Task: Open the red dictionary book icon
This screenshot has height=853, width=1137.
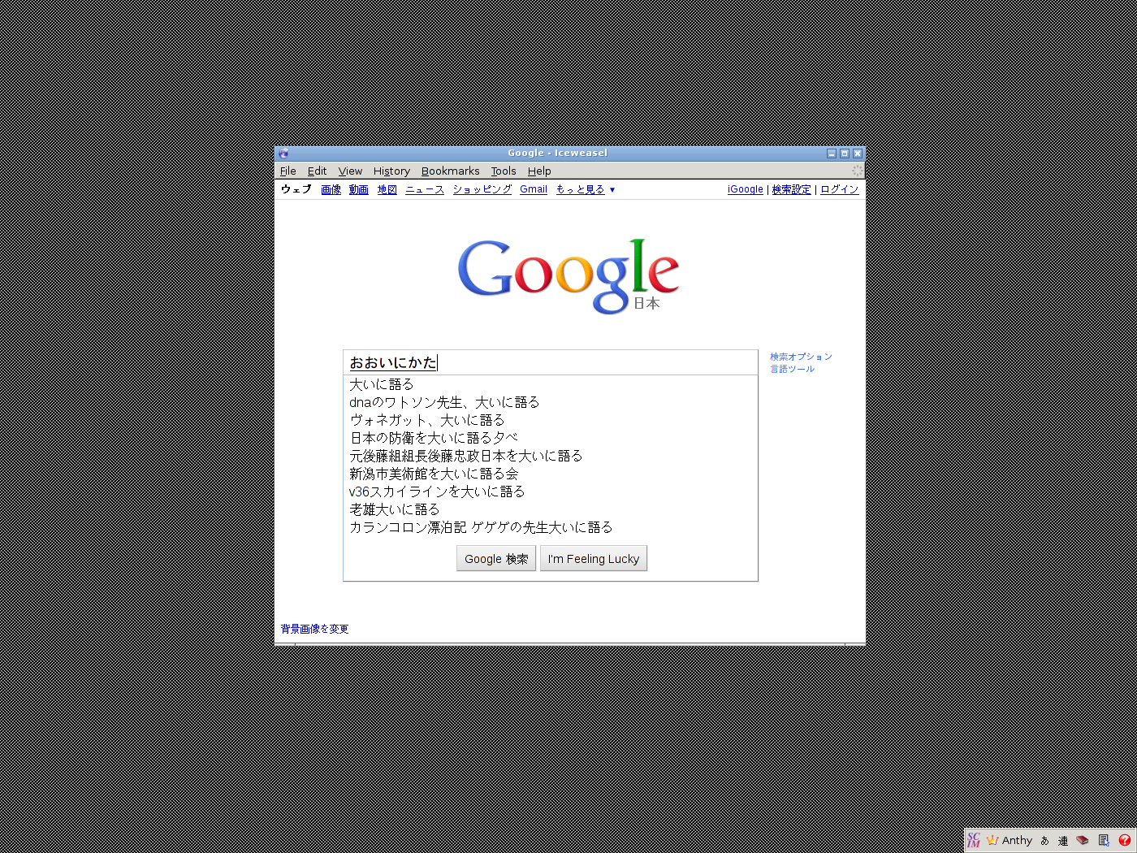Action: [x=1082, y=840]
